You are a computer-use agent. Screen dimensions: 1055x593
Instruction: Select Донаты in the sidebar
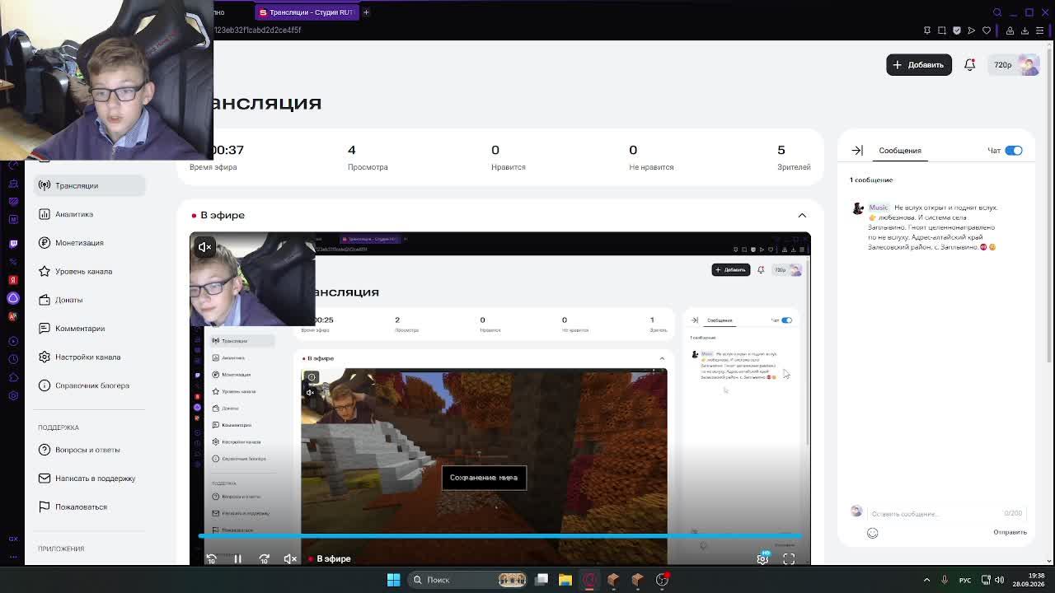(90, 300)
